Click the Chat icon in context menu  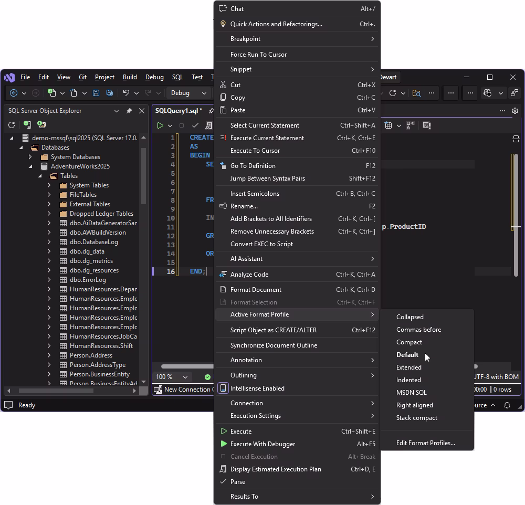pyautogui.click(x=223, y=9)
